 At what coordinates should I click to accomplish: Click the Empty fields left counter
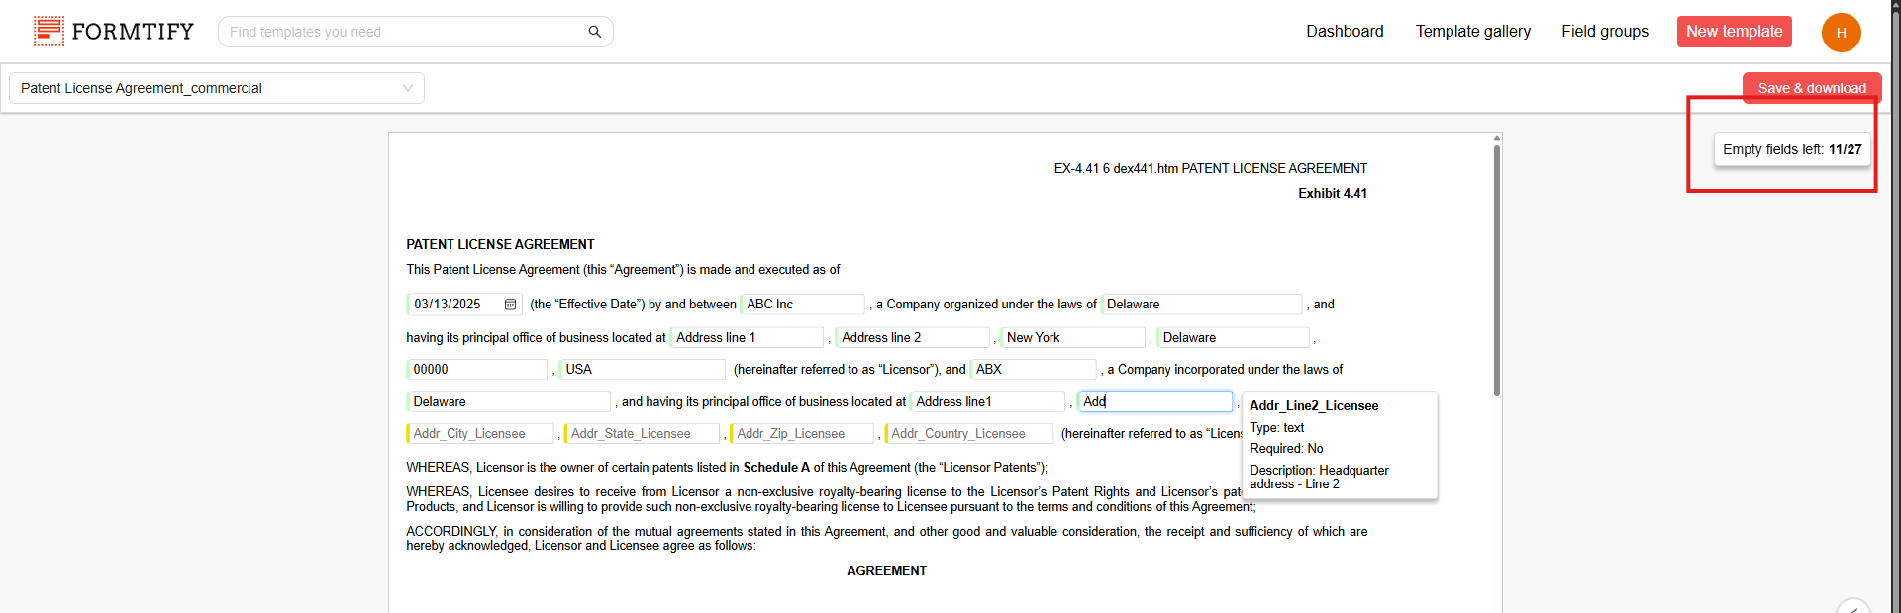pos(1792,149)
